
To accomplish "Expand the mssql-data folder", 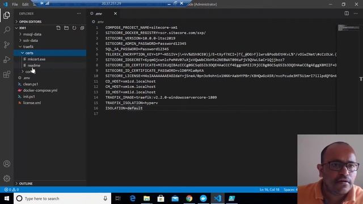I will [32, 34].
